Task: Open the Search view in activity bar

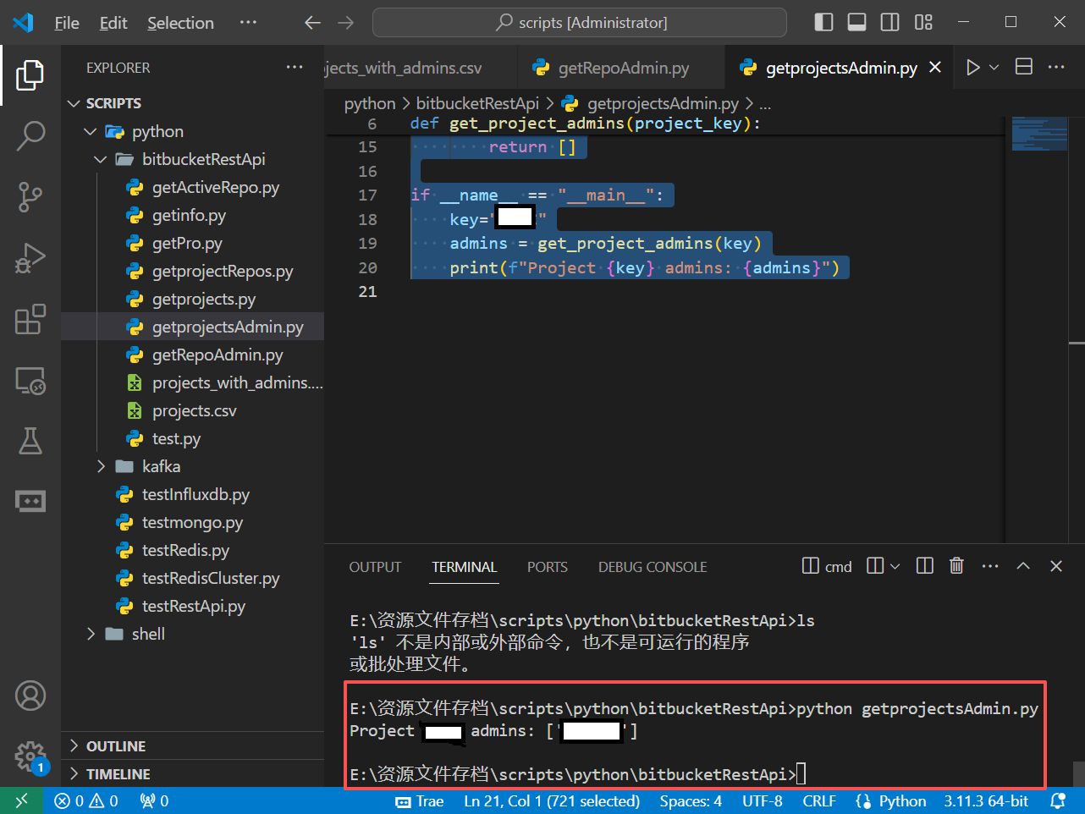Action: [30, 135]
